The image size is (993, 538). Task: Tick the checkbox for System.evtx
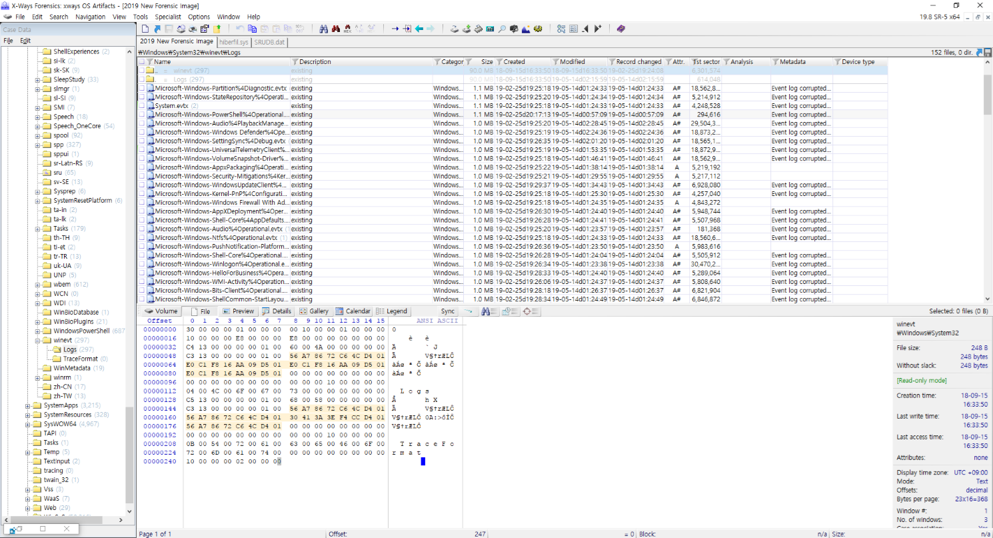141,106
